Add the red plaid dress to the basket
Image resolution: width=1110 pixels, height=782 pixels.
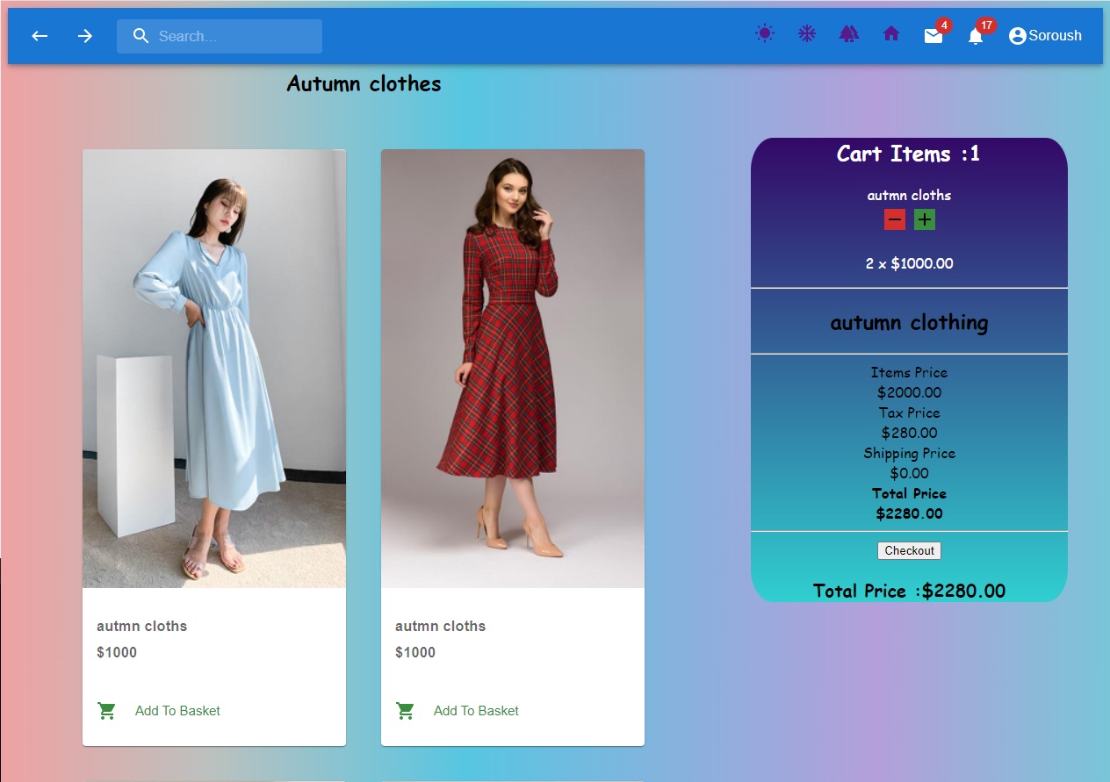(x=476, y=711)
